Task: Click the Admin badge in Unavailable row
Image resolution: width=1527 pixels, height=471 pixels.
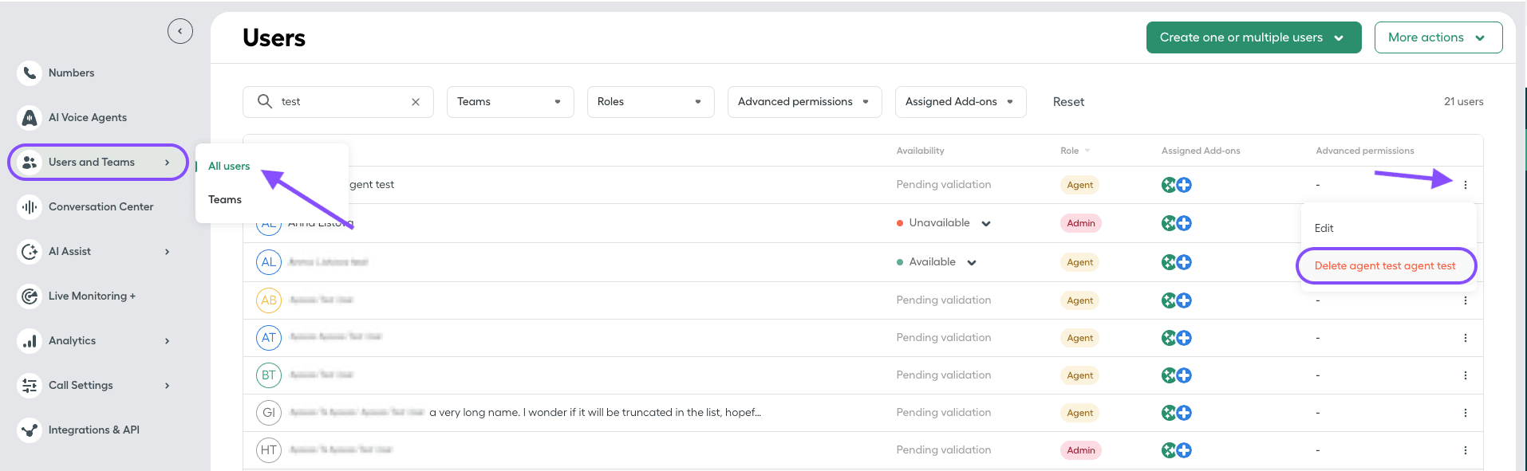Action: [x=1081, y=223]
